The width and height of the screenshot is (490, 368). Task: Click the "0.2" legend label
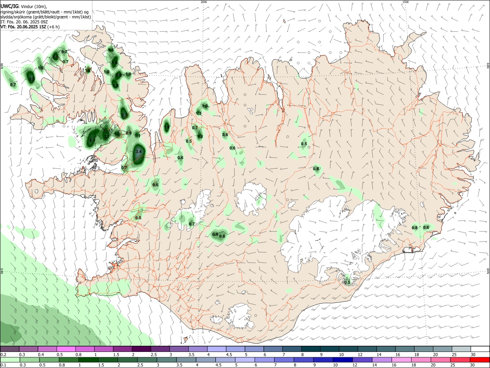point(3,355)
